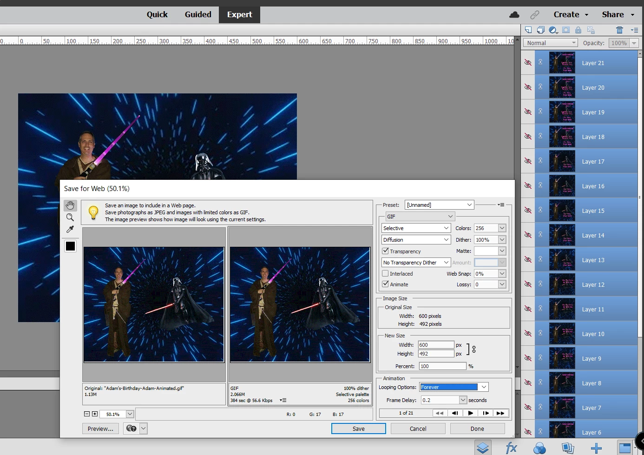Click the Preview... button
Screen dimensions: 644x455
(x=100, y=429)
